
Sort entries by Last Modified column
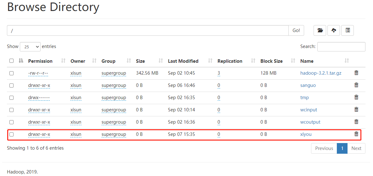[183, 61]
